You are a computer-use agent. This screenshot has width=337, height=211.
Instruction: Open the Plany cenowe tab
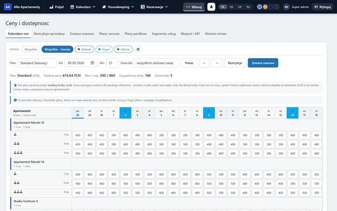coord(109,34)
